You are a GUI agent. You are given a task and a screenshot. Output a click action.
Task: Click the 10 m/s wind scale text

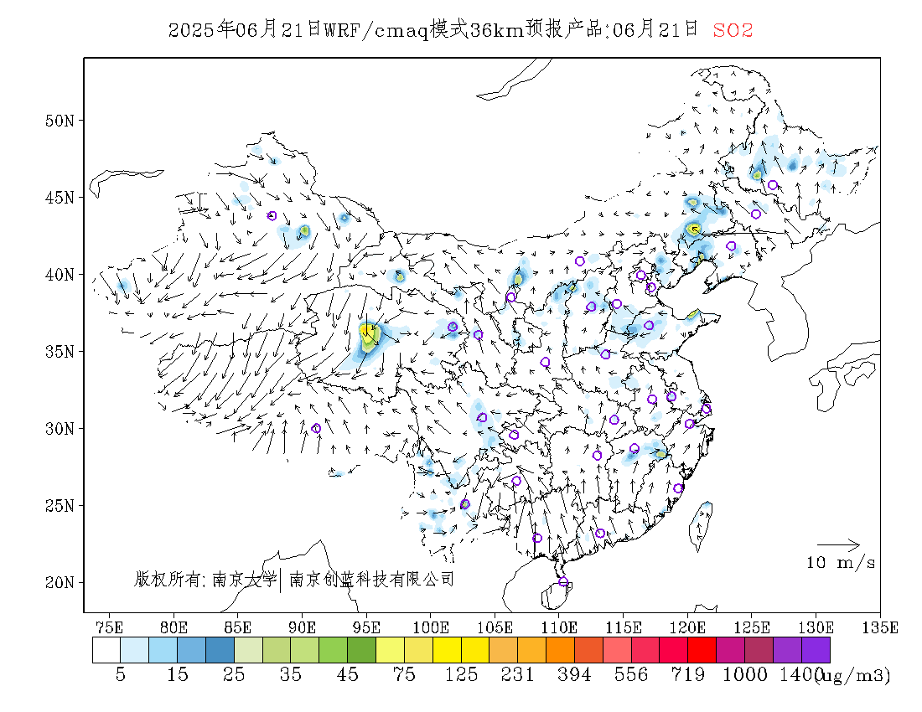pyautogui.click(x=841, y=563)
